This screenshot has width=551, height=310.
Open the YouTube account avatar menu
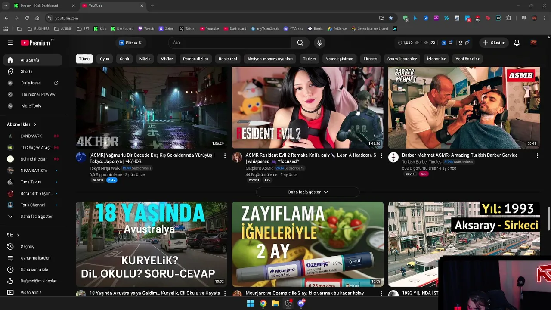click(x=534, y=43)
